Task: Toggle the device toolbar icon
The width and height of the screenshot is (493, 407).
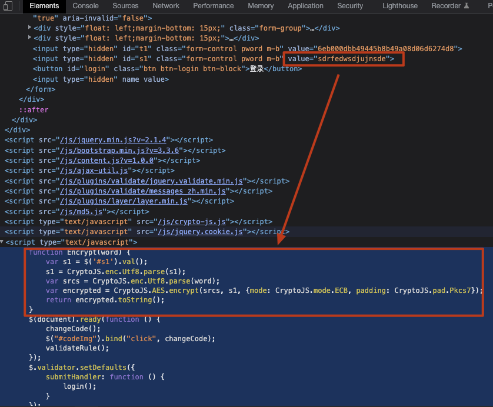Action: pos(8,6)
